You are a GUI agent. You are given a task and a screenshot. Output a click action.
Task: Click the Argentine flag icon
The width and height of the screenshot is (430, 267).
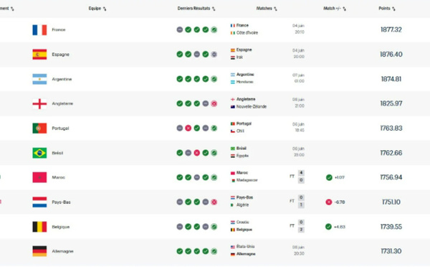click(x=39, y=79)
